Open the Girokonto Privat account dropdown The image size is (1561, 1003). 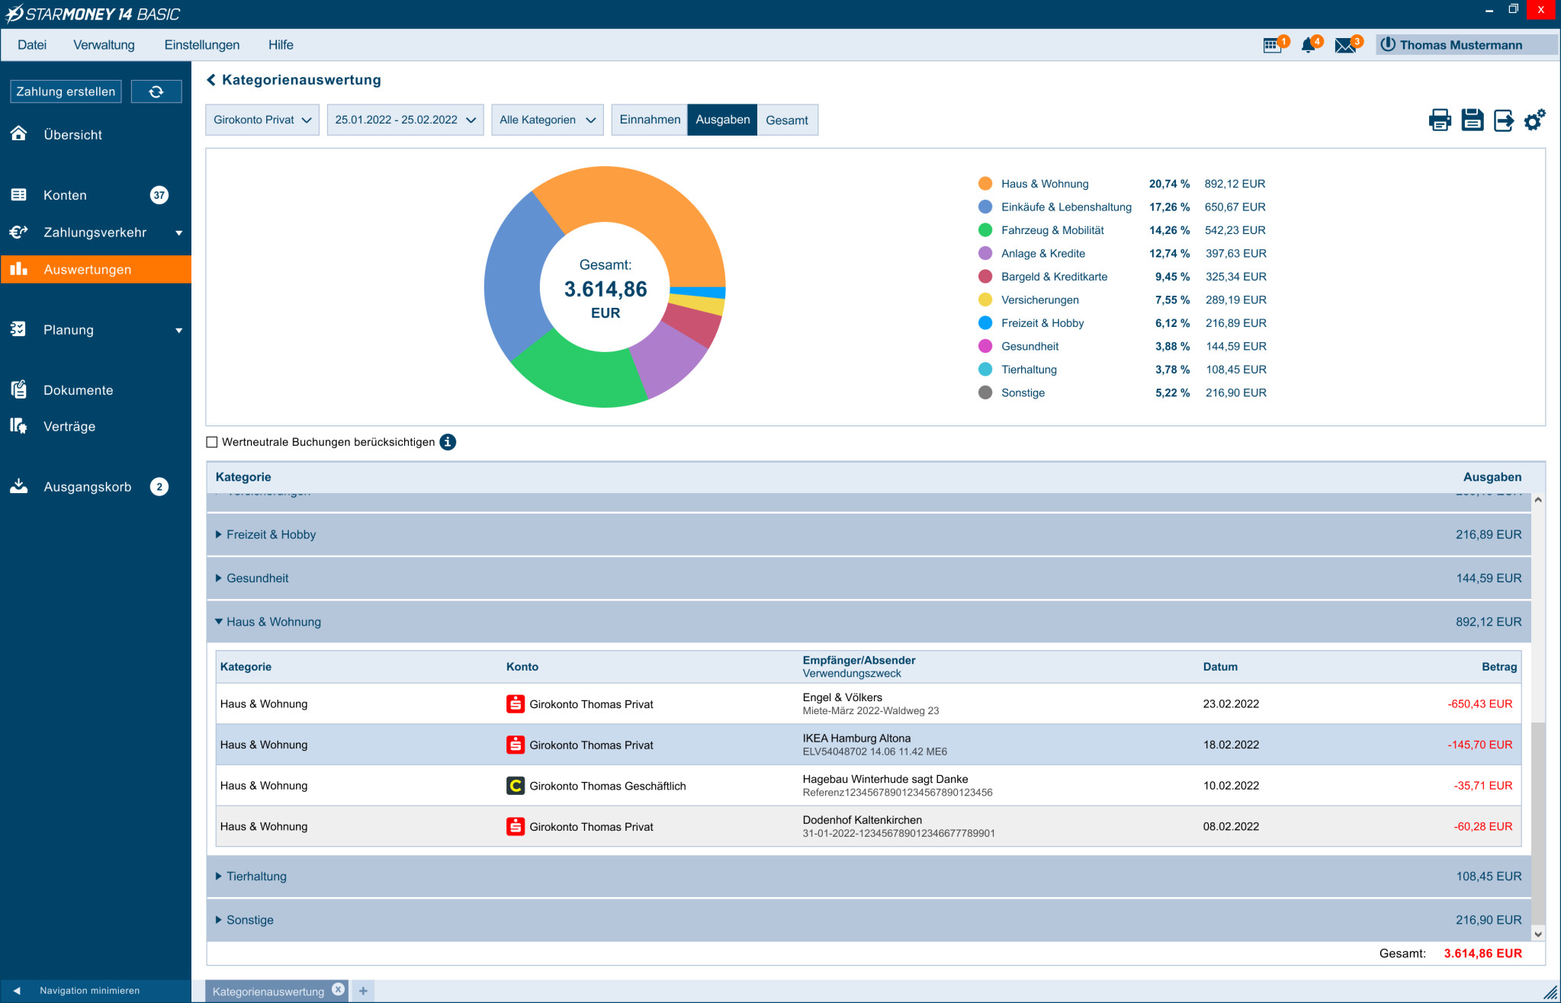(x=262, y=120)
